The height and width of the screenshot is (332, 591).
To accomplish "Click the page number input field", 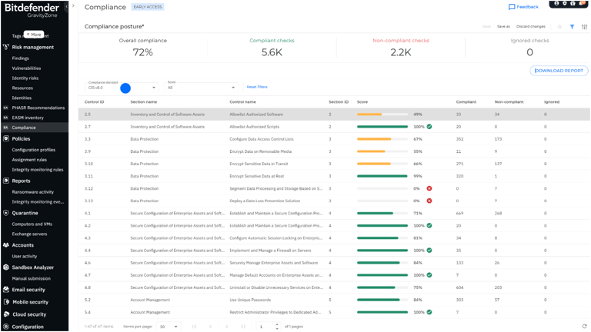I will 265,327.
